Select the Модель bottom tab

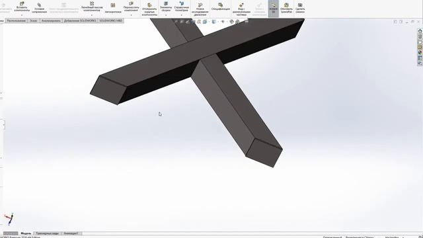click(x=26, y=233)
